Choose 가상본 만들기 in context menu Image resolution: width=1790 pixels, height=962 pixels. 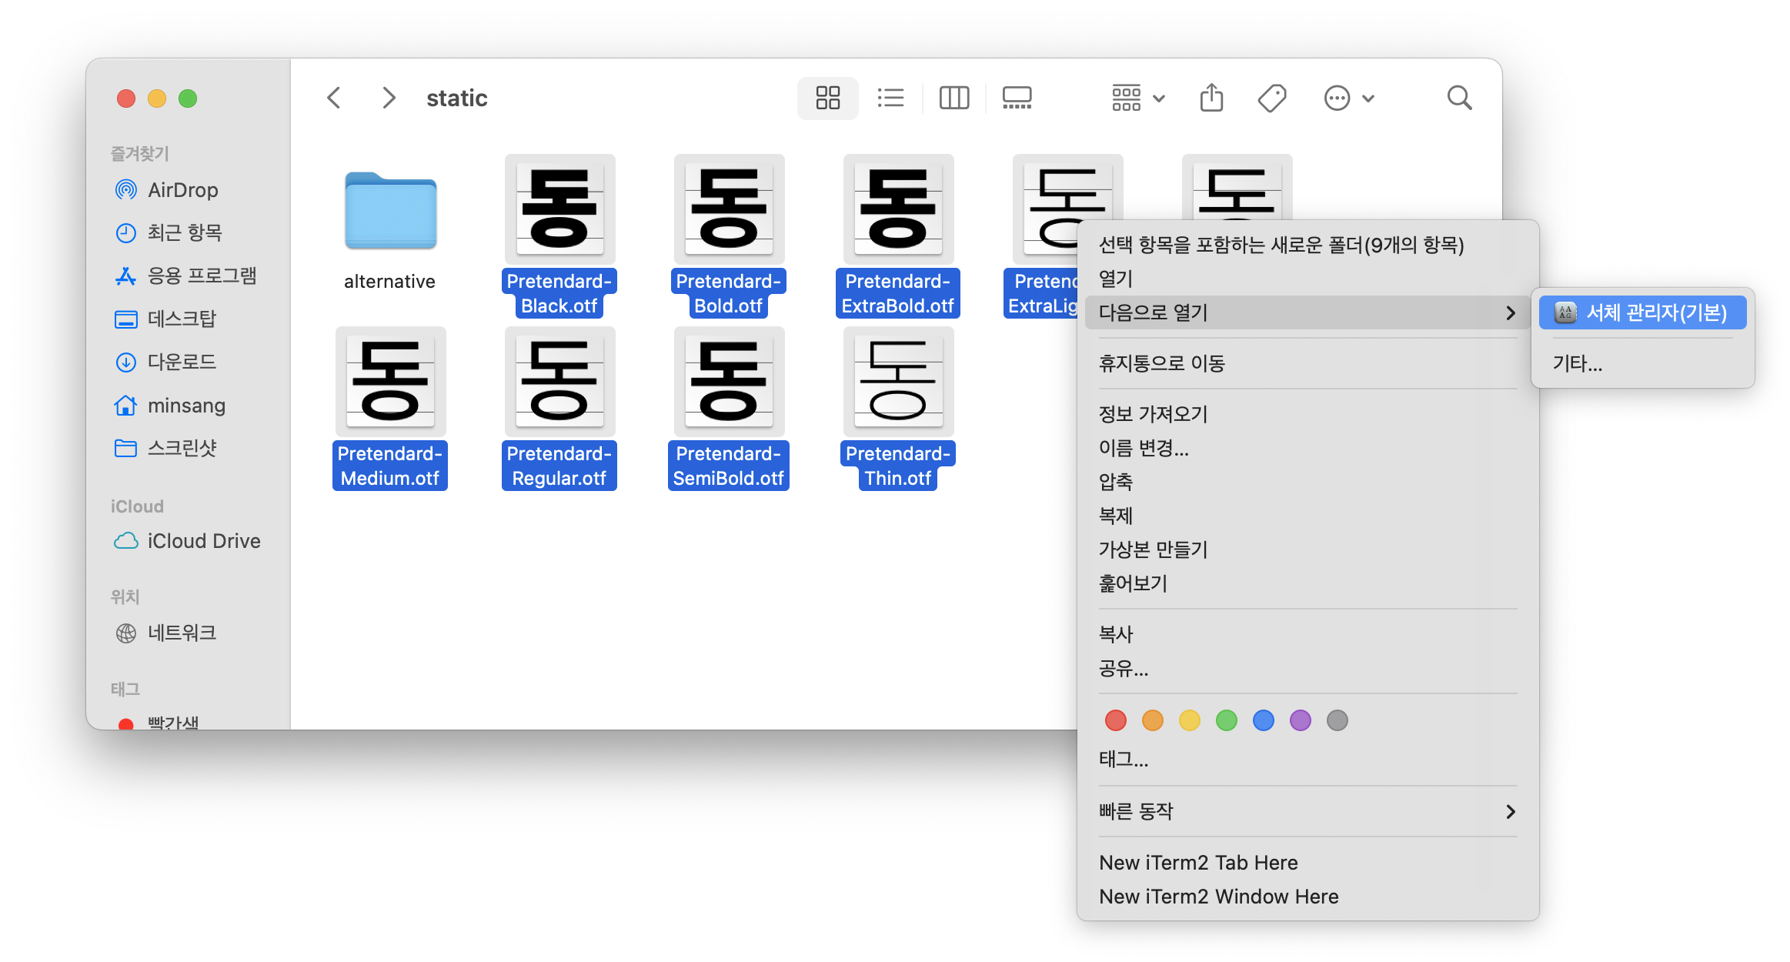pos(1307,549)
